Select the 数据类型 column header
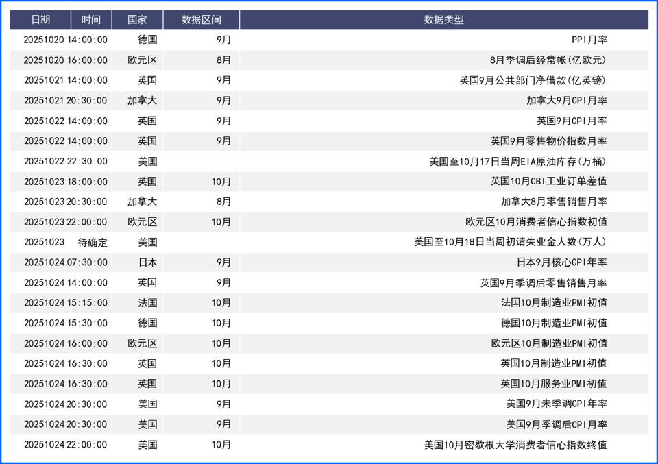This screenshot has height=464, width=658. tap(443, 20)
